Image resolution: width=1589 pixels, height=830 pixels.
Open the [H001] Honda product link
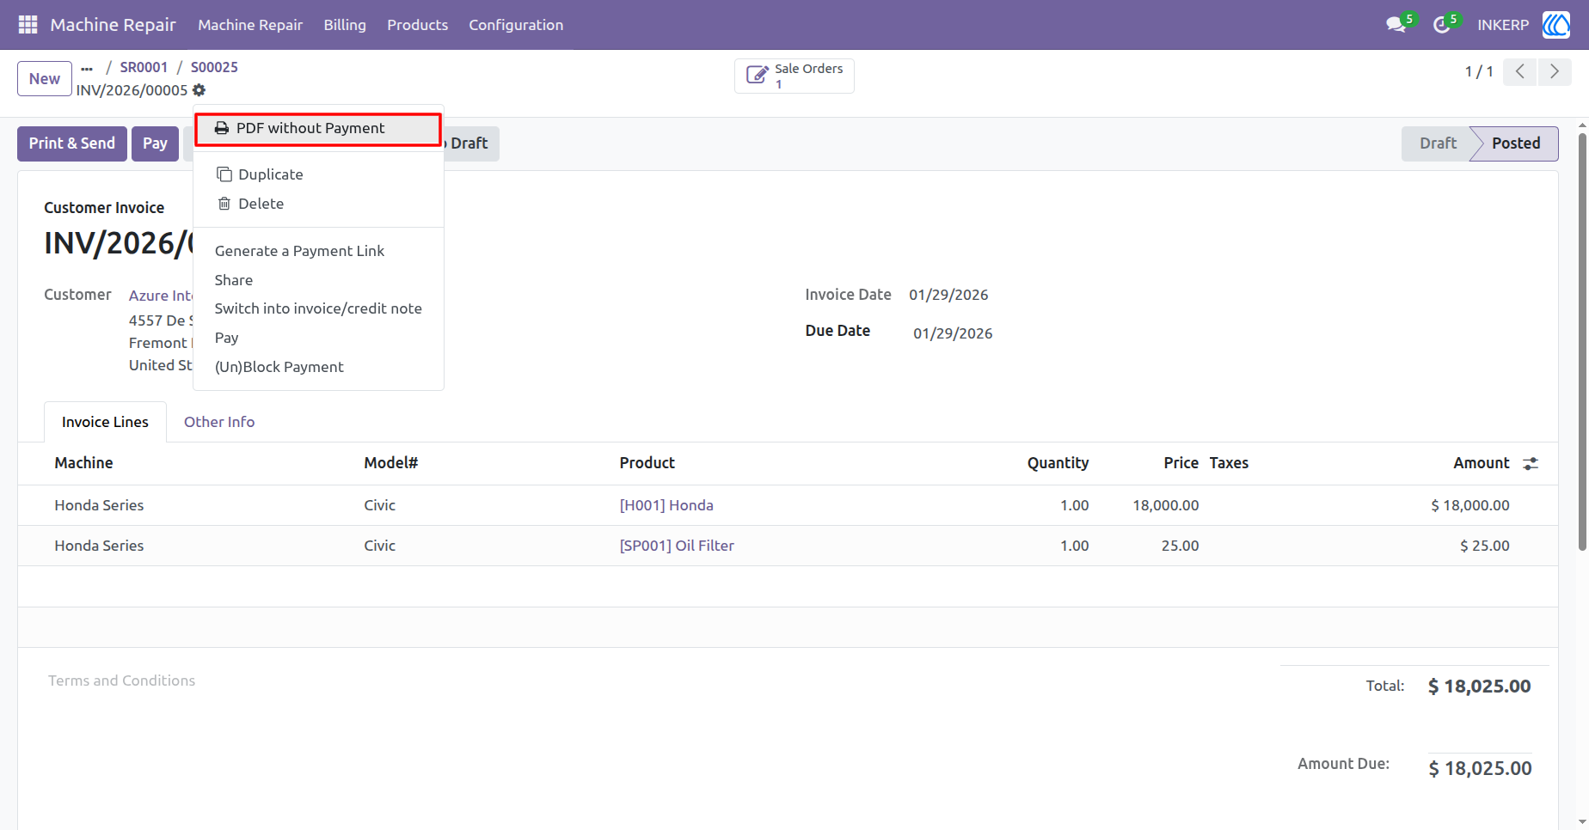click(666, 505)
